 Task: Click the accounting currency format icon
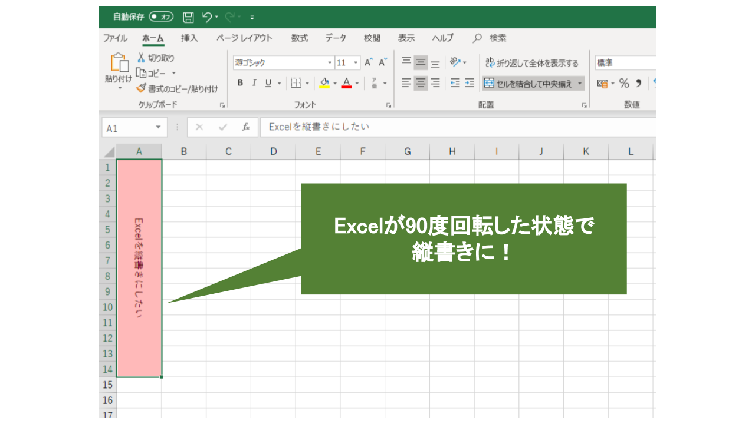click(602, 83)
